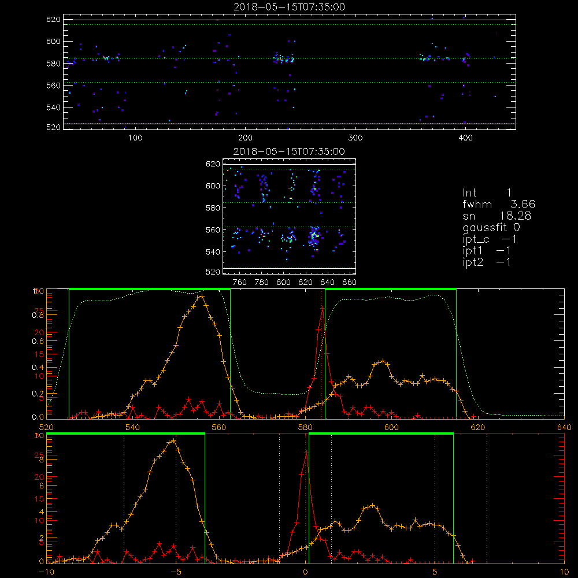Click x-axis label 400 on the top plot
Image resolution: width=578 pixels, height=578 pixels.
point(465,138)
